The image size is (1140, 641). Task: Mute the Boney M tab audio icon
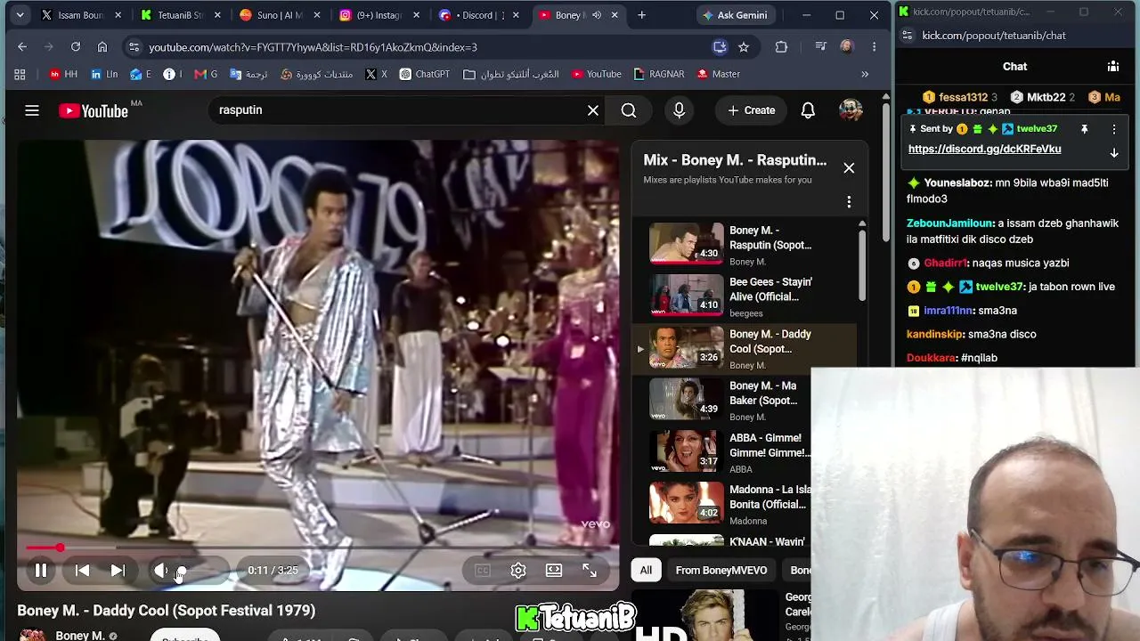(597, 15)
